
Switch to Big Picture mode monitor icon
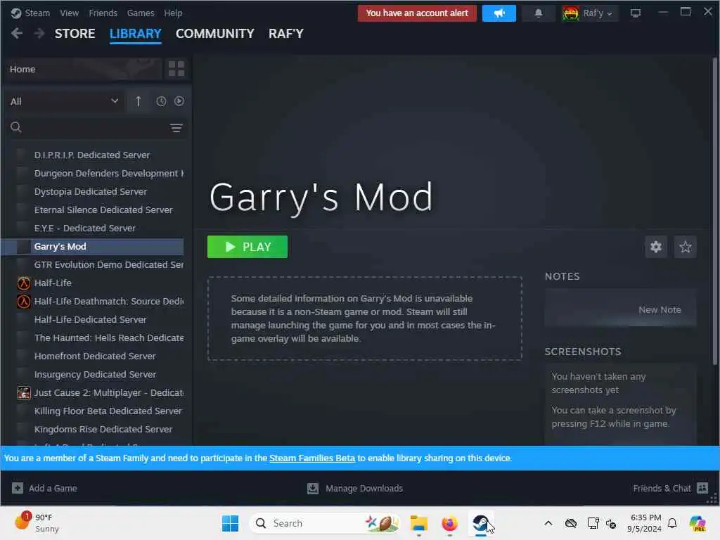tap(635, 13)
